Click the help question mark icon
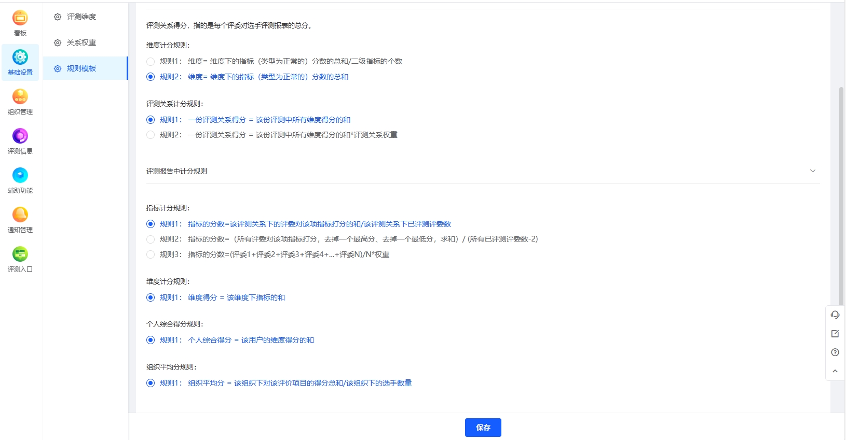The image size is (846, 440). pyautogui.click(x=835, y=352)
